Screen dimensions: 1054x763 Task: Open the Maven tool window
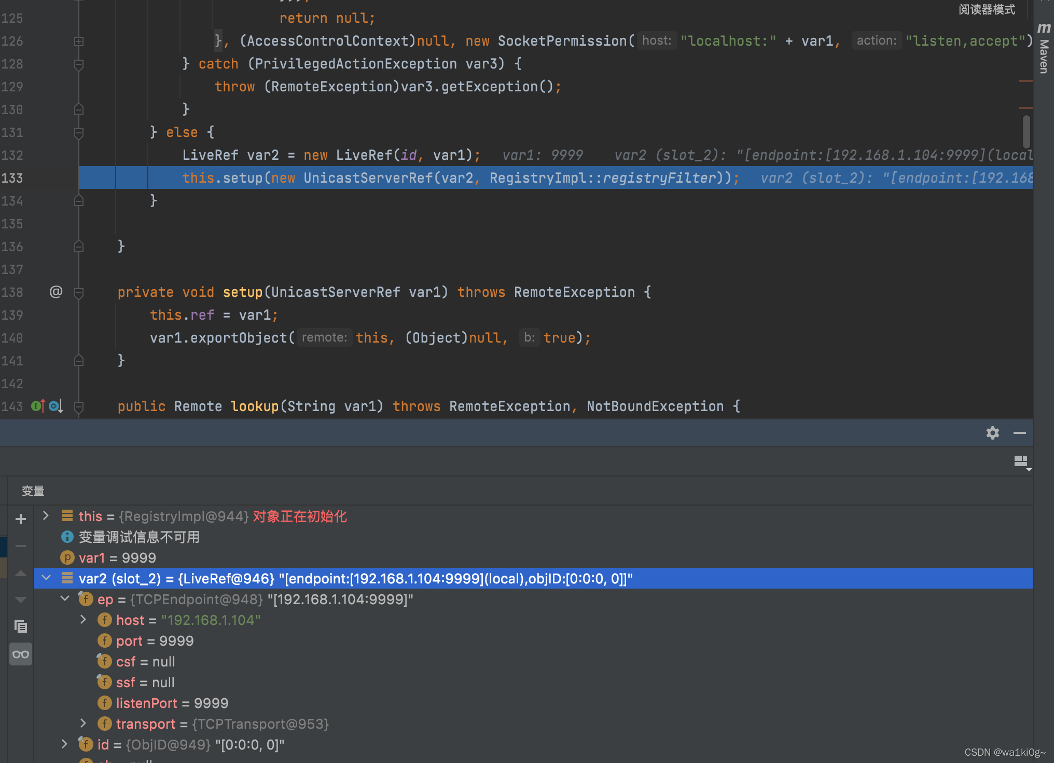tap(1044, 48)
